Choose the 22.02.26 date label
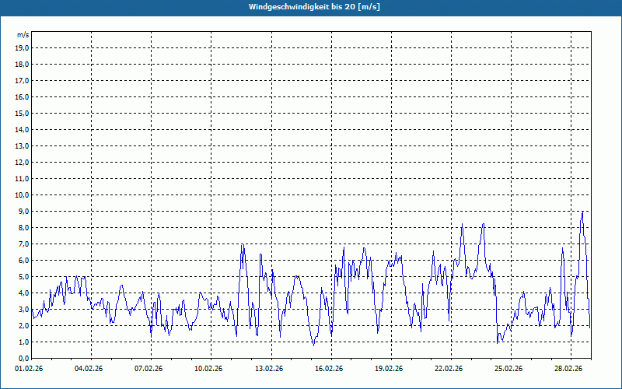Image resolution: width=622 pixels, height=389 pixels. (x=449, y=370)
